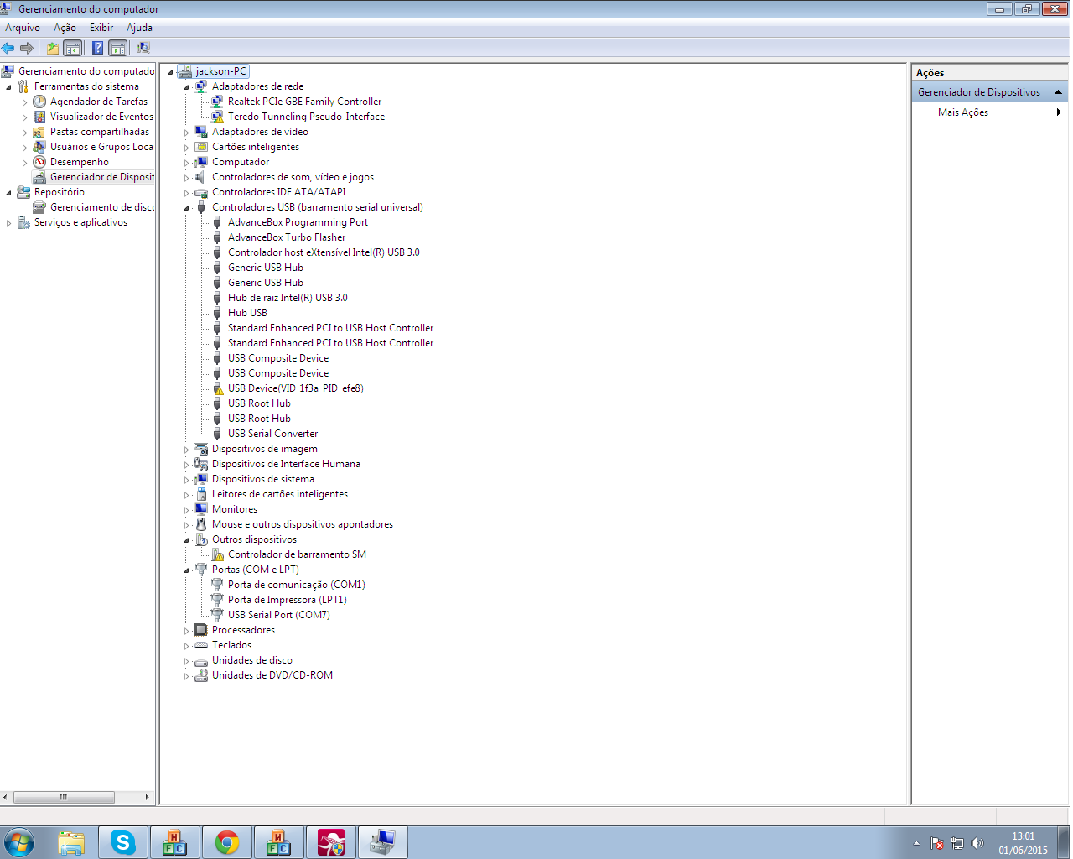The image size is (1073, 859).
Task: Expand the Processadores category
Action: [186, 631]
